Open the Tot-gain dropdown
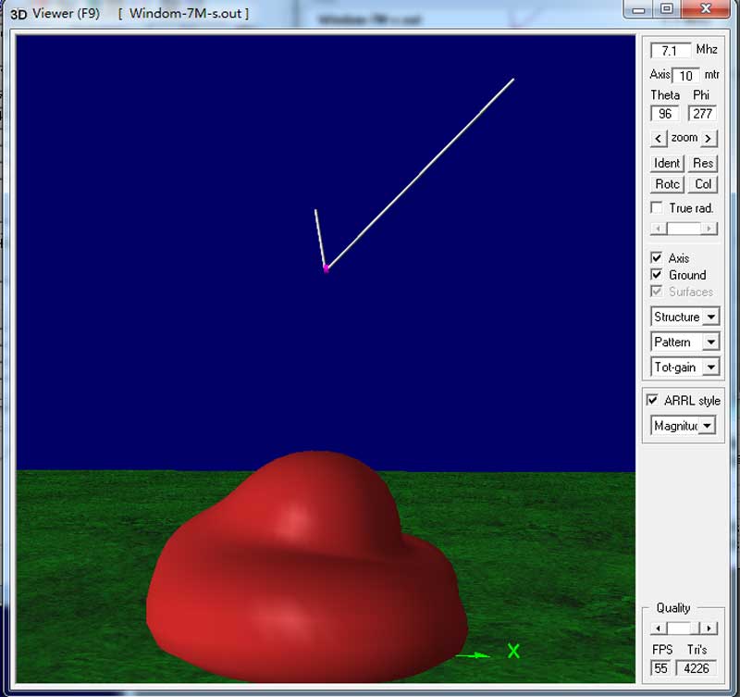Screen dimensions: 740x697 coord(684,367)
